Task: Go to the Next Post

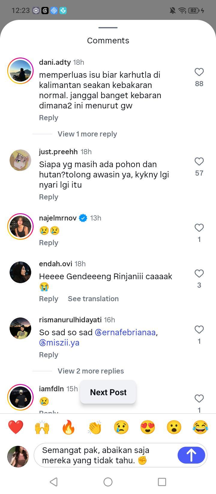Action: [x=108, y=392]
